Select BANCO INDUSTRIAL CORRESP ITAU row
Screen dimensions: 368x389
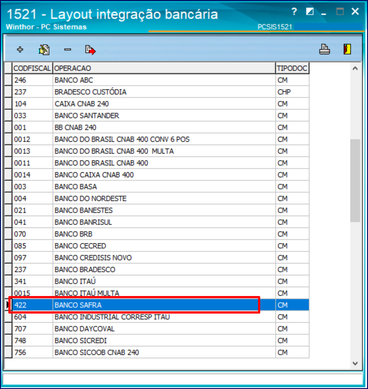tap(161, 317)
